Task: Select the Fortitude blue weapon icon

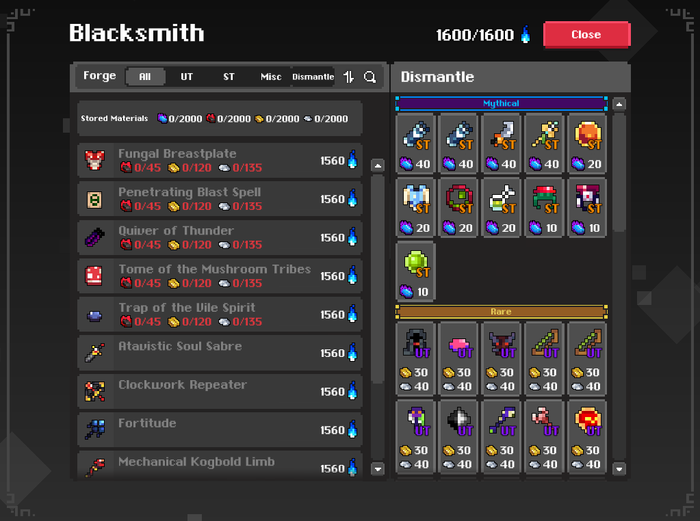Action: point(94,430)
